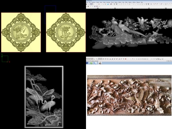Open the Color menu

coord(123,2)
